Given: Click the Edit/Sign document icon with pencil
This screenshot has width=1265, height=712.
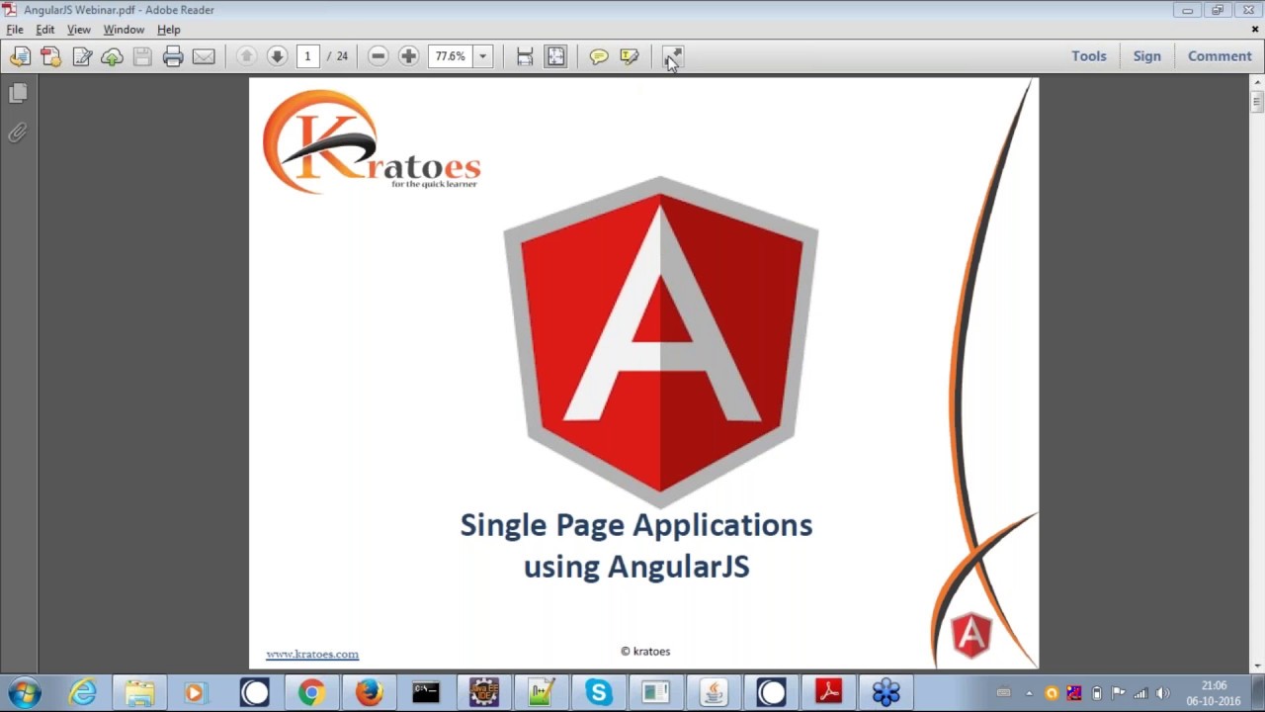Looking at the screenshot, I should pos(82,56).
